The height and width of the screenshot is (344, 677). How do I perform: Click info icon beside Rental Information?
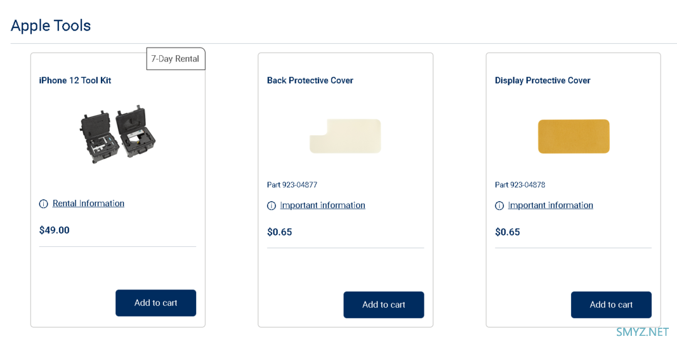[x=43, y=204]
